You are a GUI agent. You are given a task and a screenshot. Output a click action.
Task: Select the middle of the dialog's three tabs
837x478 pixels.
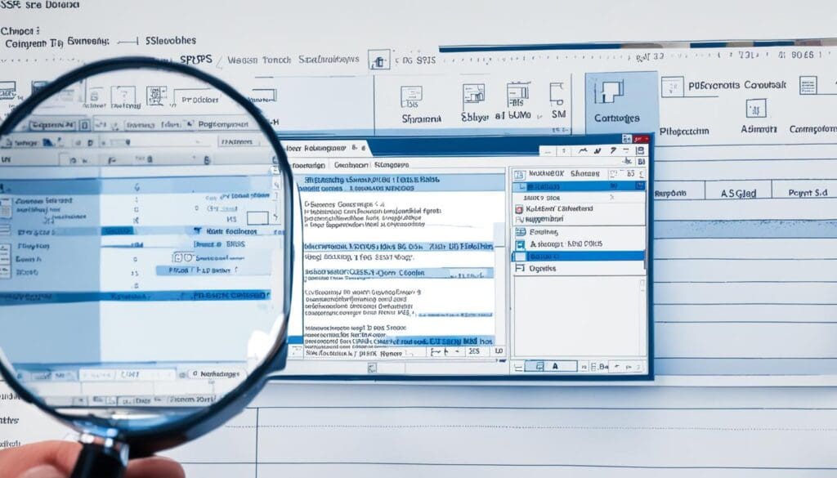click(351, 165)
